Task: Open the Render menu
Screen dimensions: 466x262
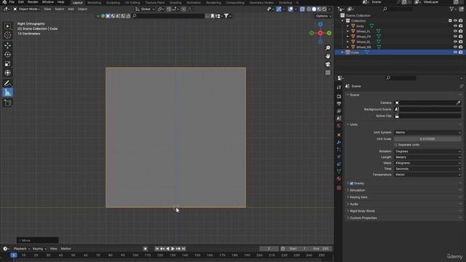Action: coord(33,2)
